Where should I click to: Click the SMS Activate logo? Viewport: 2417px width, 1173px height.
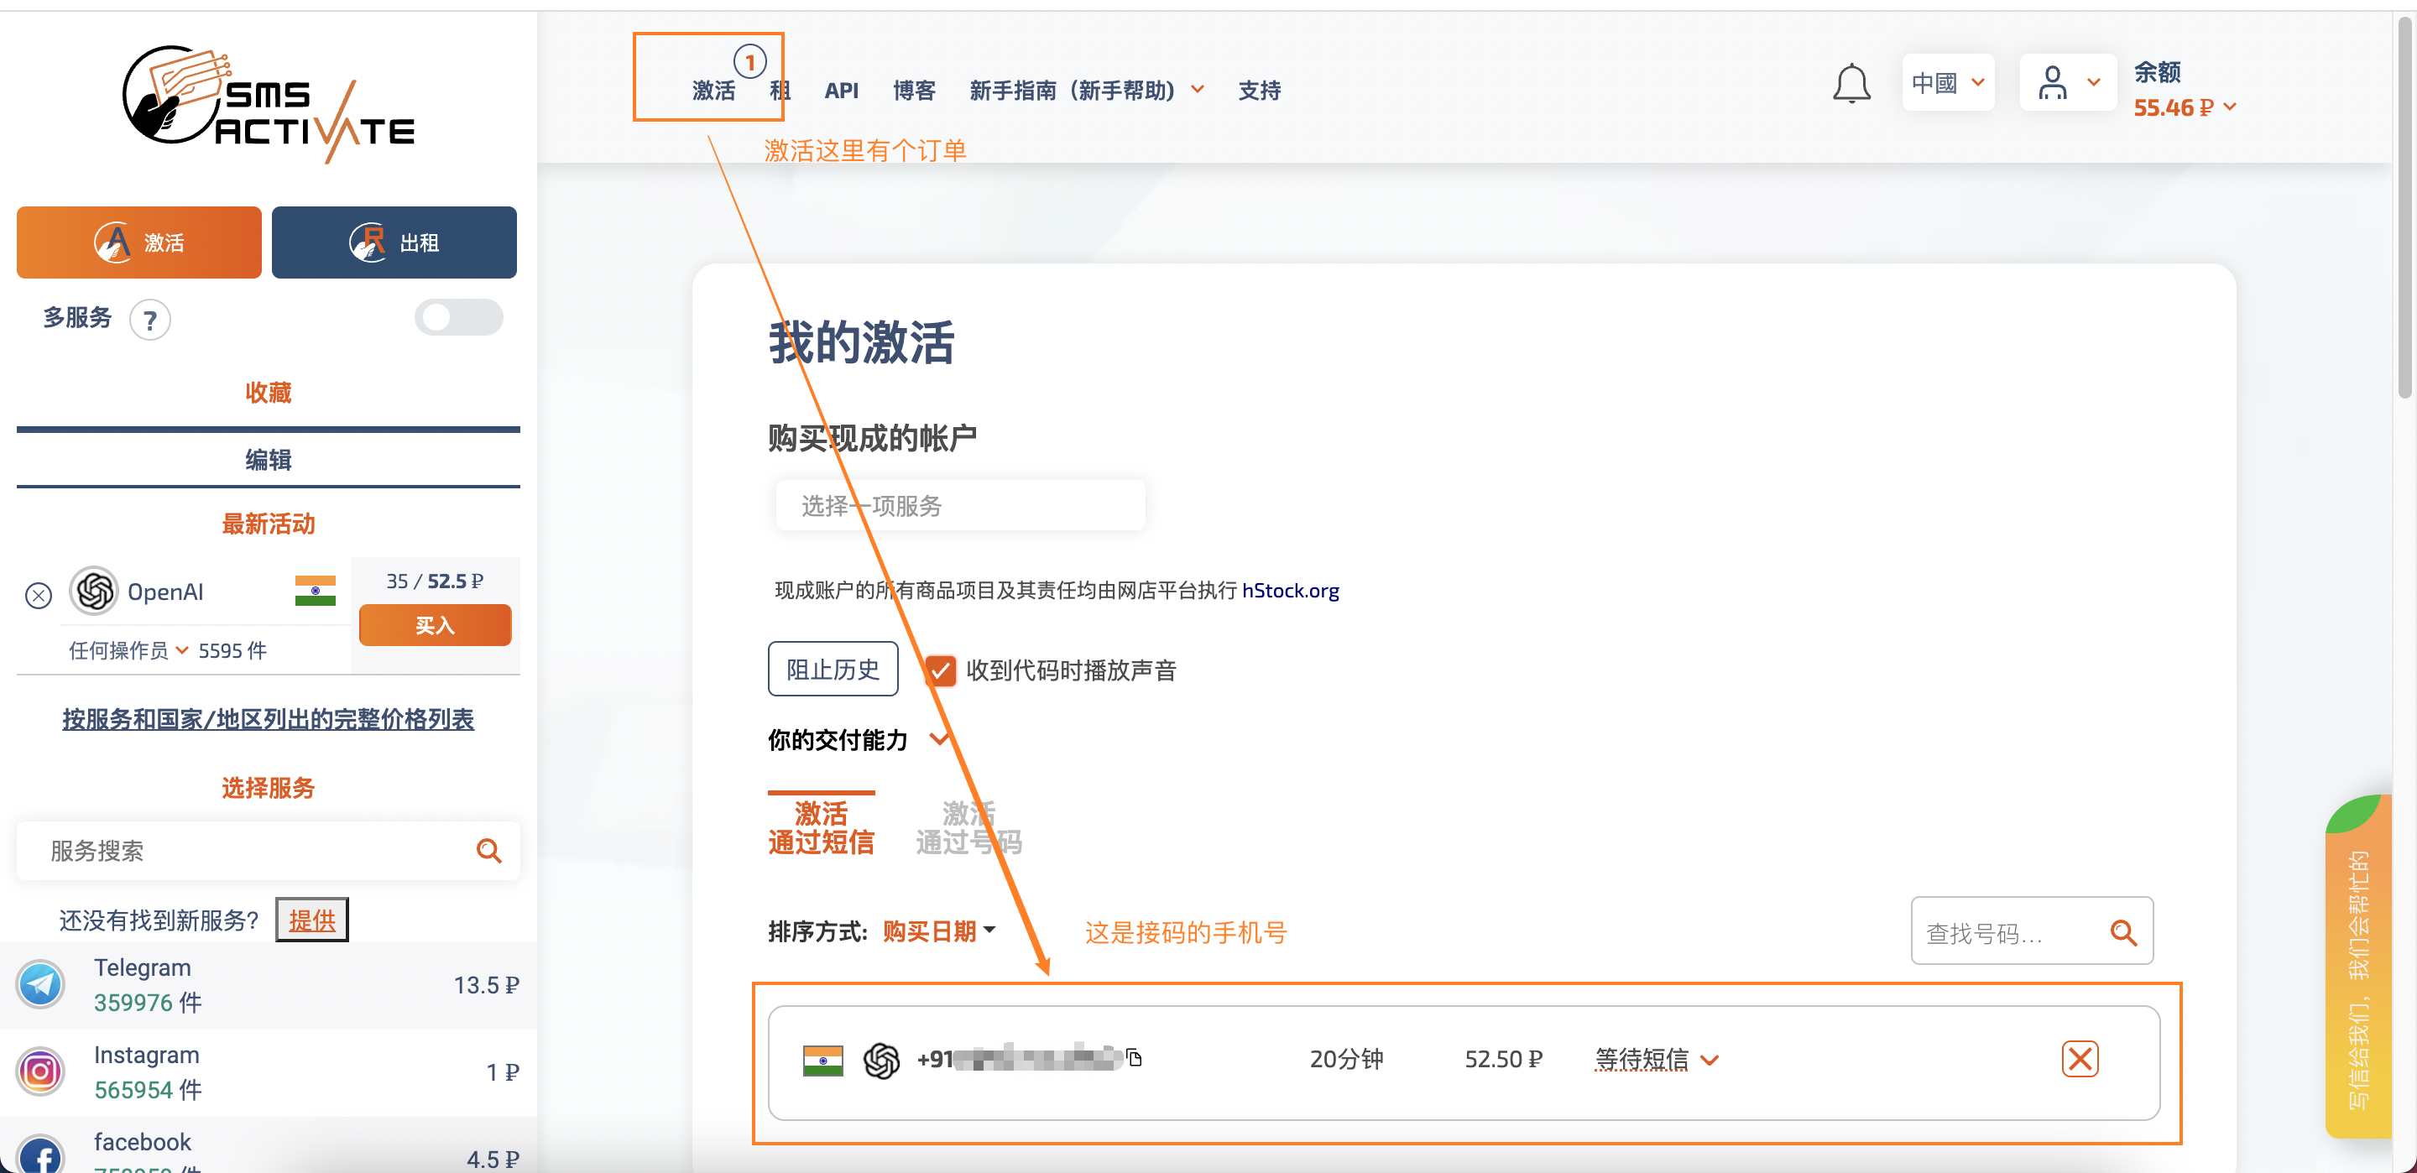[x=269, y=103]
